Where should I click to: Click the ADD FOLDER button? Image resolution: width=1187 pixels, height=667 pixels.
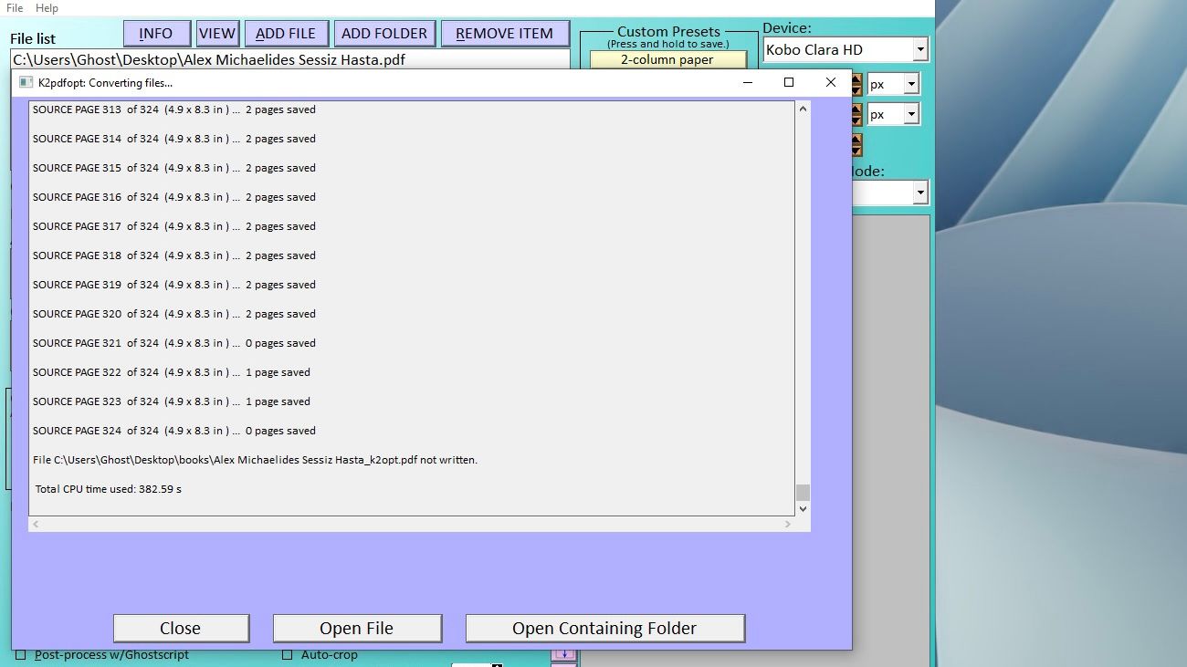tap(384, 34)
